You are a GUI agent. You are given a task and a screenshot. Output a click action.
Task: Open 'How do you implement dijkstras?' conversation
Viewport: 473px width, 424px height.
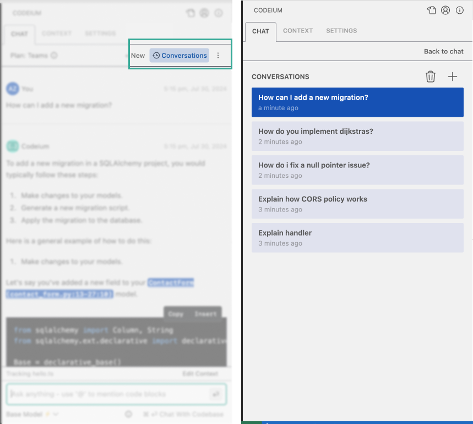[x=357, y=136]
